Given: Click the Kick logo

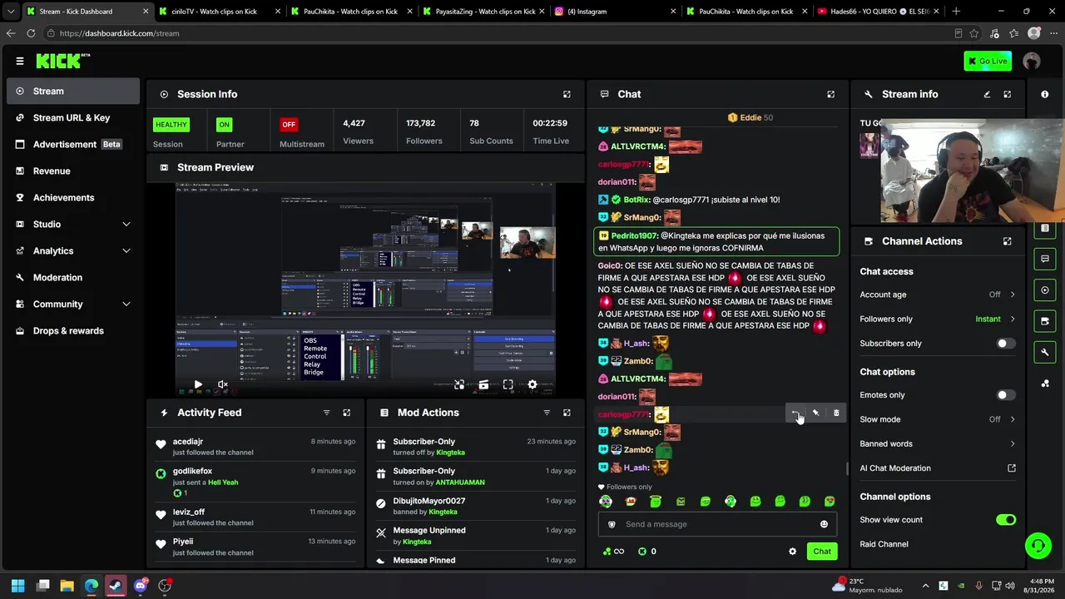Looking at the screenshot, I should click(62, 61).
